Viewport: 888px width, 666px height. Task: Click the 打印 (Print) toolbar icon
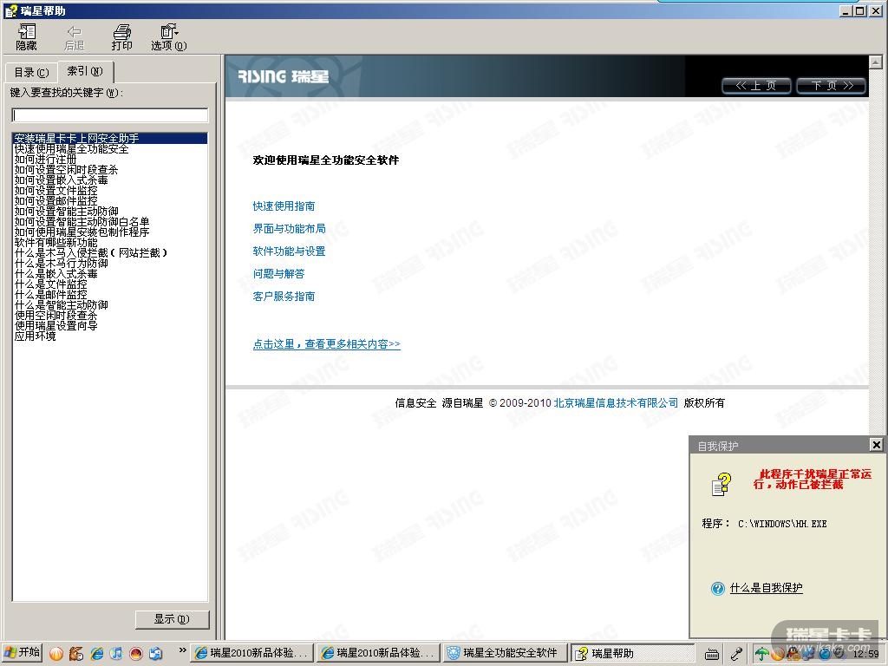pyautogui.click(x=121, y=37)
